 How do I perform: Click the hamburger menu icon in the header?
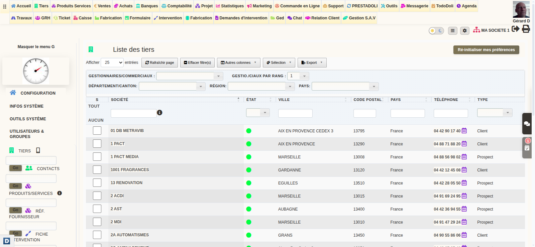[x=452, y=31]
